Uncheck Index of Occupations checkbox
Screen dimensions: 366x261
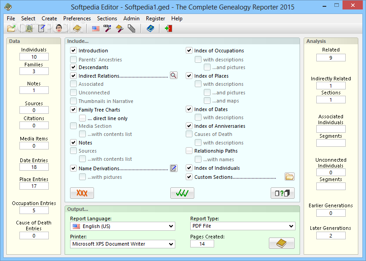tap(189, 51)
